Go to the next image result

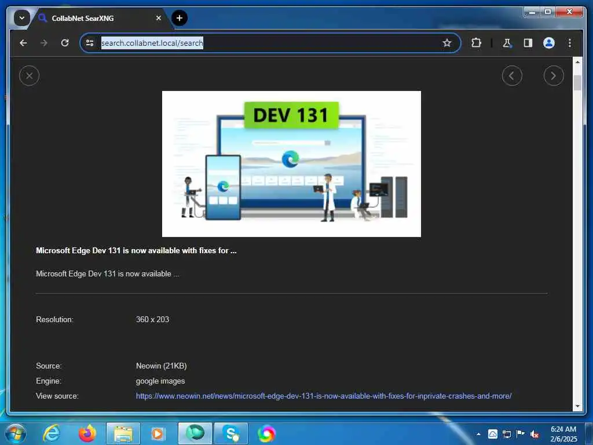(x=553, y=76)
